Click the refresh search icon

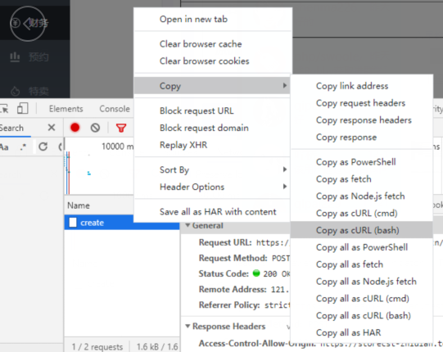tap(43, 147)
